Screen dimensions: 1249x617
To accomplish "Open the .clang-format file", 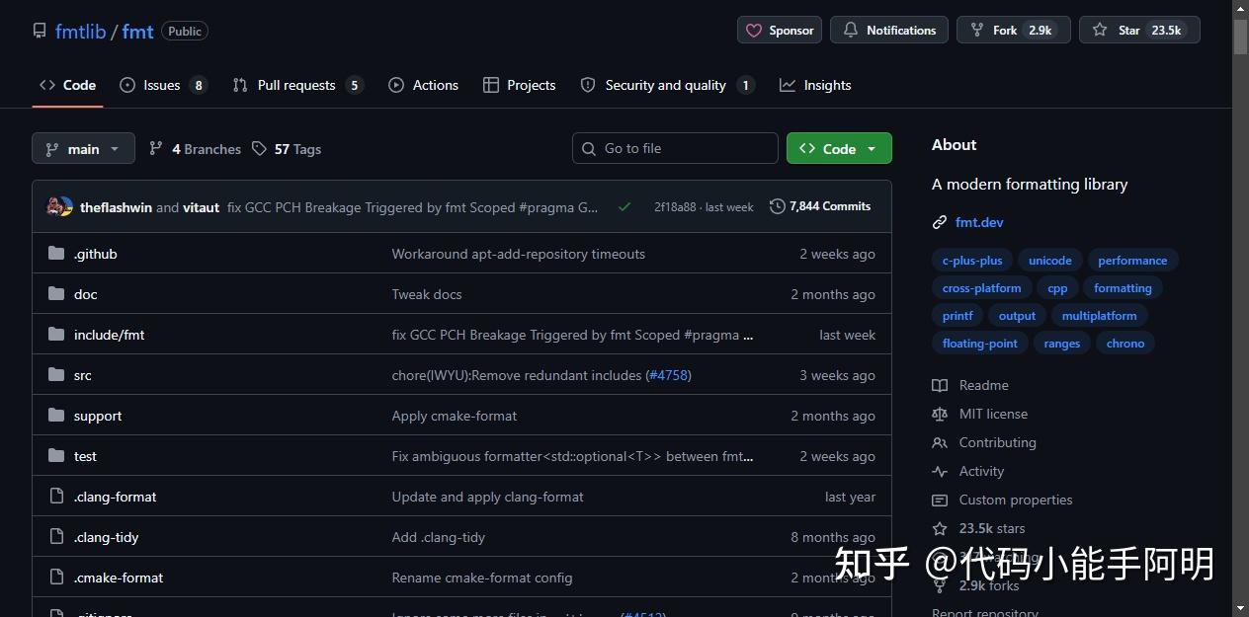I will point(116,497).
